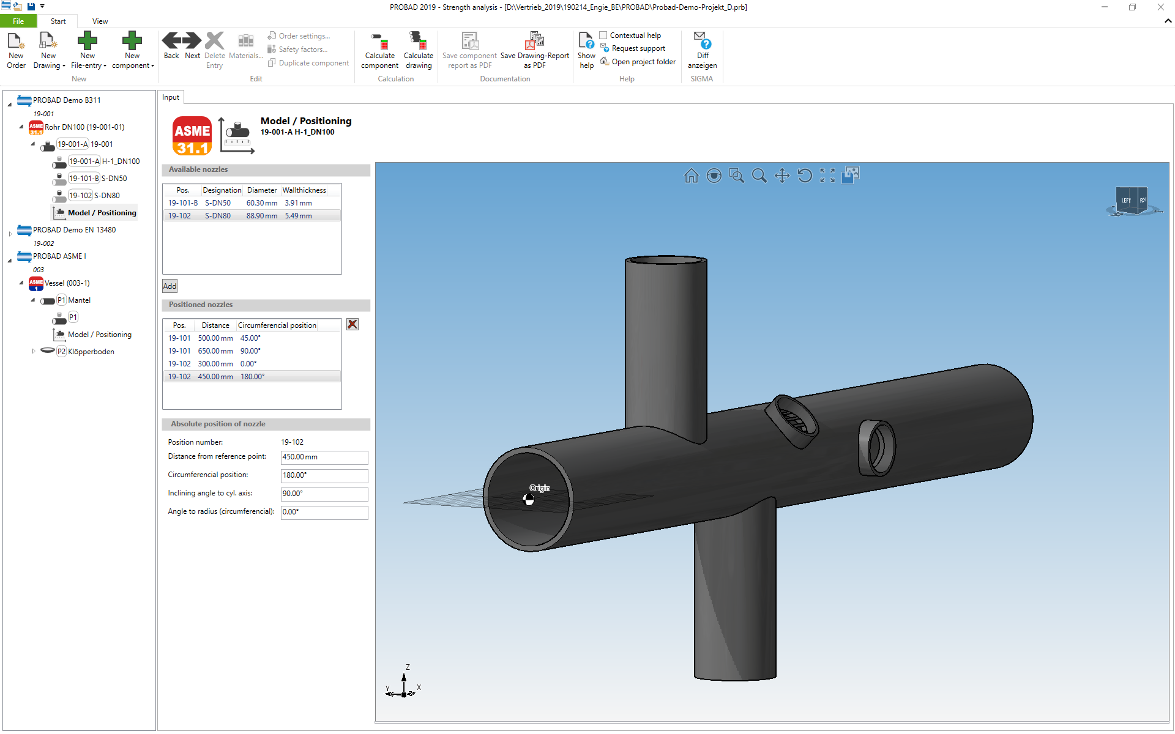Click the Circumferencial position input field
Screen dimensions: 1175x734
324,475
